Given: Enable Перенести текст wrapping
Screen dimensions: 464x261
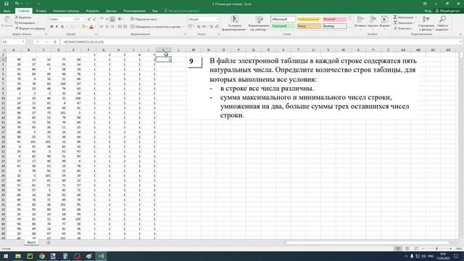Looking at the screenshot, I should point(144,20).
